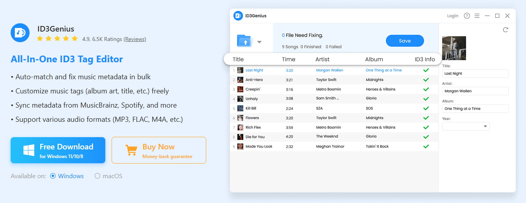Click the Save button

tap(405, 41)
